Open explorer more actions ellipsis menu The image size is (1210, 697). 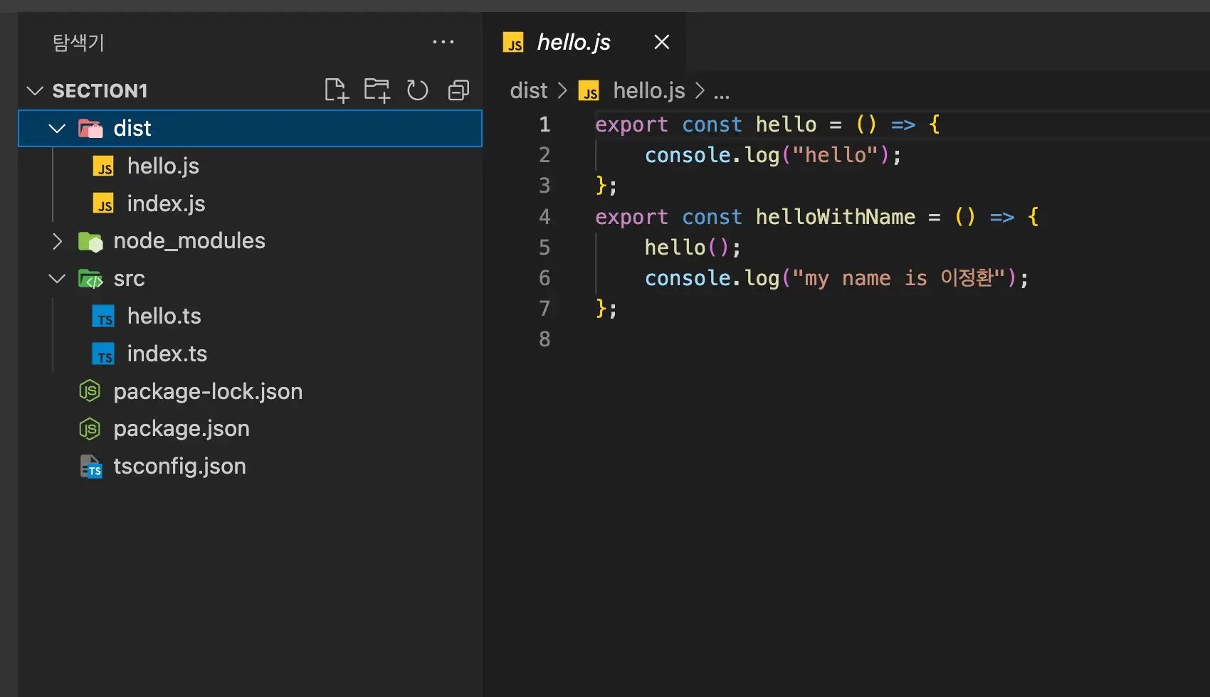point(443,43)
